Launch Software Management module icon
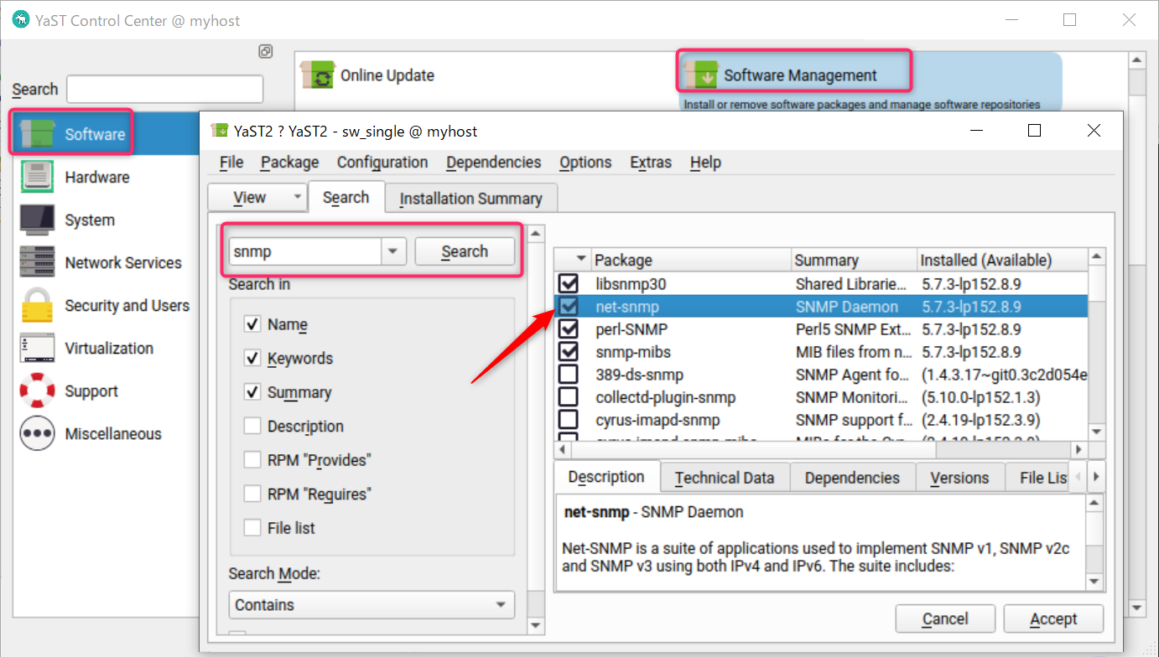 (x=701, y=75)
